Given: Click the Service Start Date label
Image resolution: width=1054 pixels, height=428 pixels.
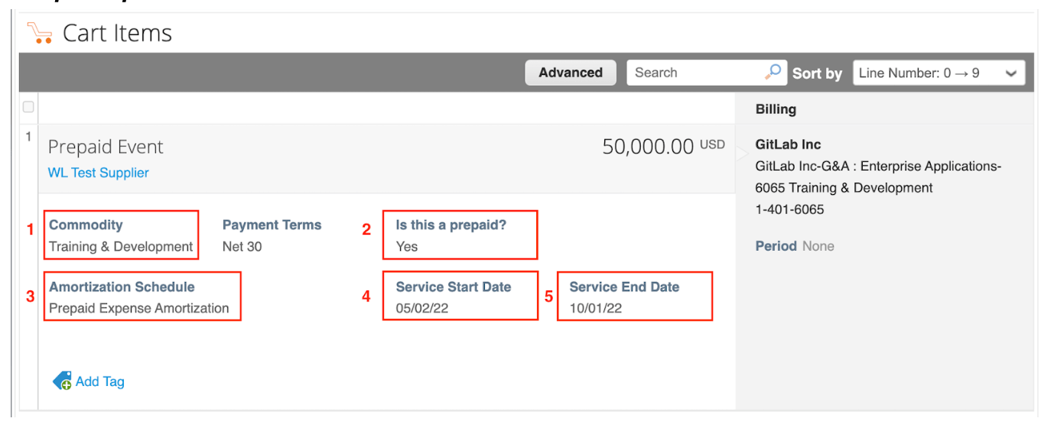Looking at the screenshot, I should pos(454,287).
